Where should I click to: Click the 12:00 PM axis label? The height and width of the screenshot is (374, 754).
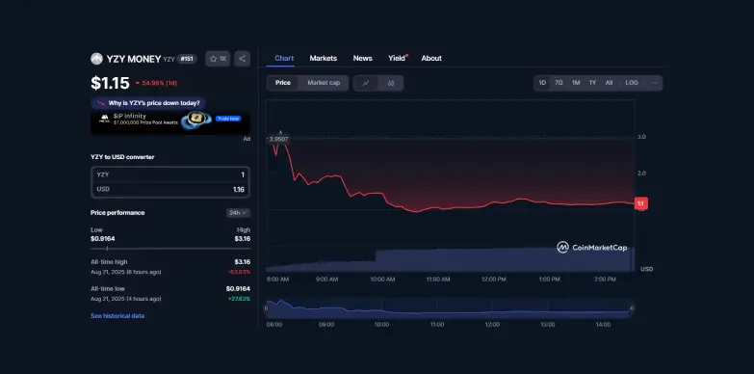coord(494,280)
